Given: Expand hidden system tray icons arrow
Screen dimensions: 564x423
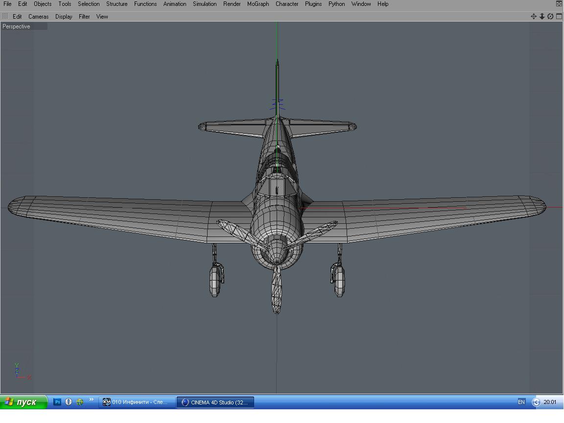Looking at the screenshot, I should [536, 402].
